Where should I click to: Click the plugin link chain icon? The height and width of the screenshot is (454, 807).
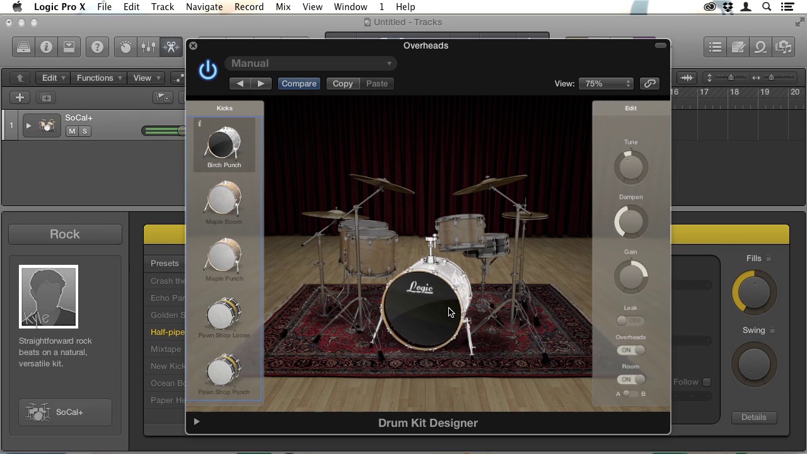[x=649, y=83]
